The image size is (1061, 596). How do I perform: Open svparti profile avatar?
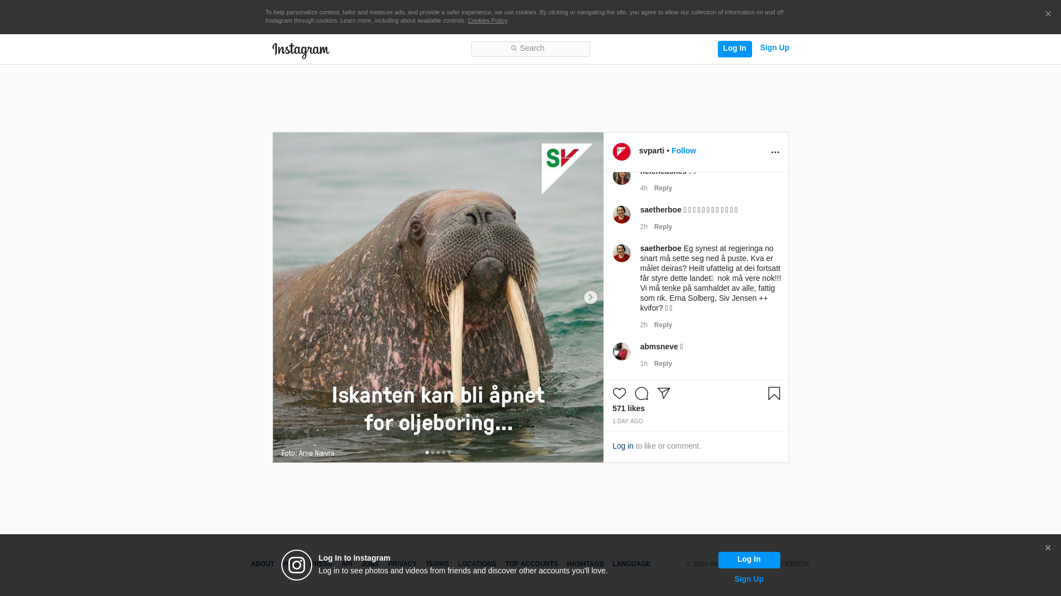click(x=622, y=152)
